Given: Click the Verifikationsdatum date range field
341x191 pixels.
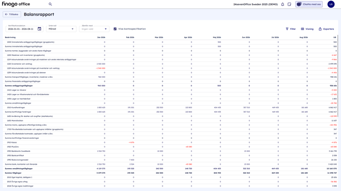Looking at the screenshot, I should click(24, 29).
